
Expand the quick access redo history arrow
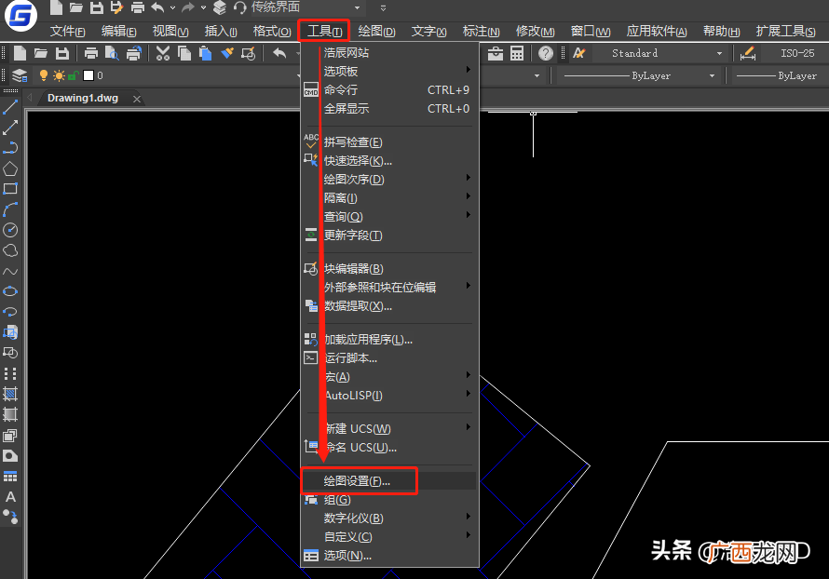203,8
